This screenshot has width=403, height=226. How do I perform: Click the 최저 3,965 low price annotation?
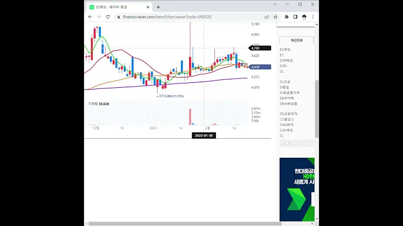170,96
